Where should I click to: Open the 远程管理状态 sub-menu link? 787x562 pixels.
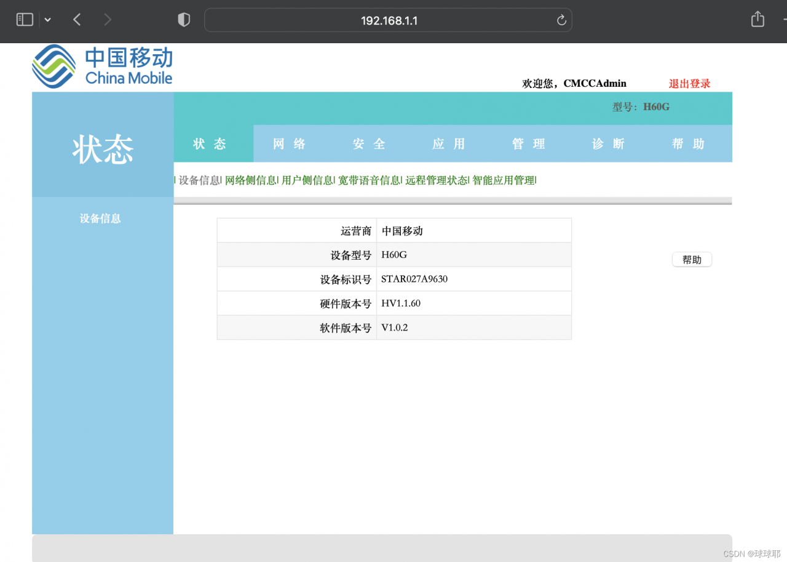(x=437, y=180)
